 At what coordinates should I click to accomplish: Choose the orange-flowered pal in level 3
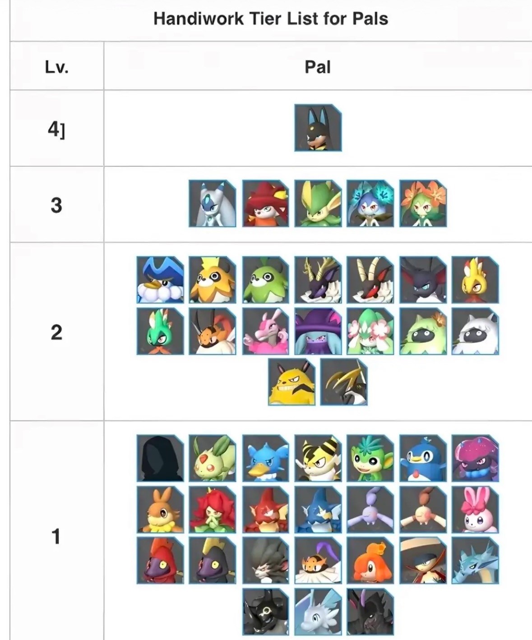pyautogui.click(x=423, y=203)
